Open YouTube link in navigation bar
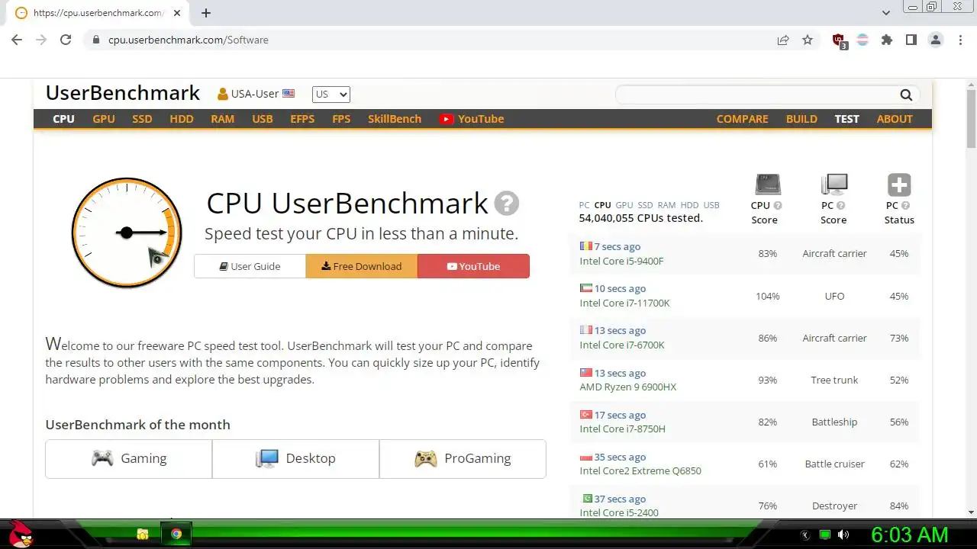The width and height of the screenshot is (977, 549). [x=472, y=119]
